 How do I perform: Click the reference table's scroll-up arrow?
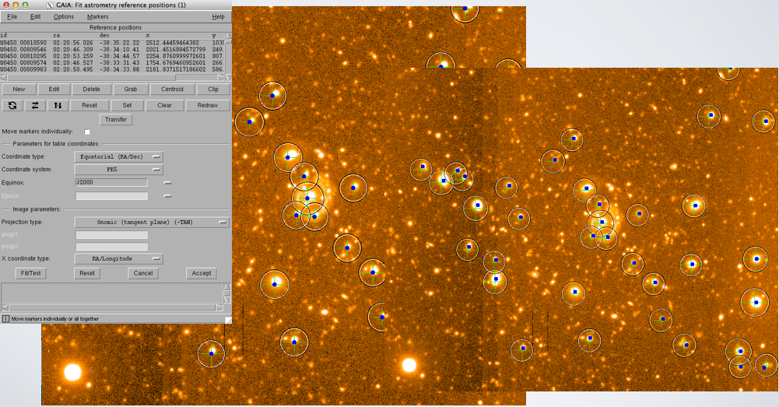pos(227,36)
